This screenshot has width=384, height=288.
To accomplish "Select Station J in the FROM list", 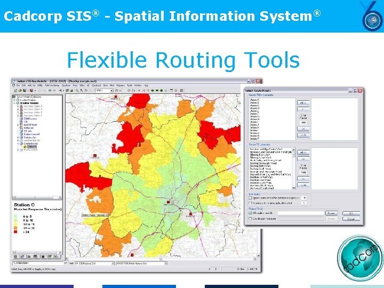I will [x=254, y=125].
